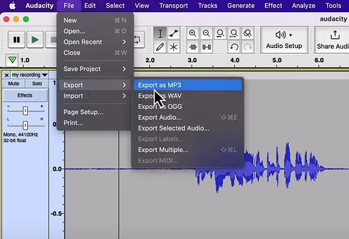Close the my recording track with X

(x=7, y=75)
